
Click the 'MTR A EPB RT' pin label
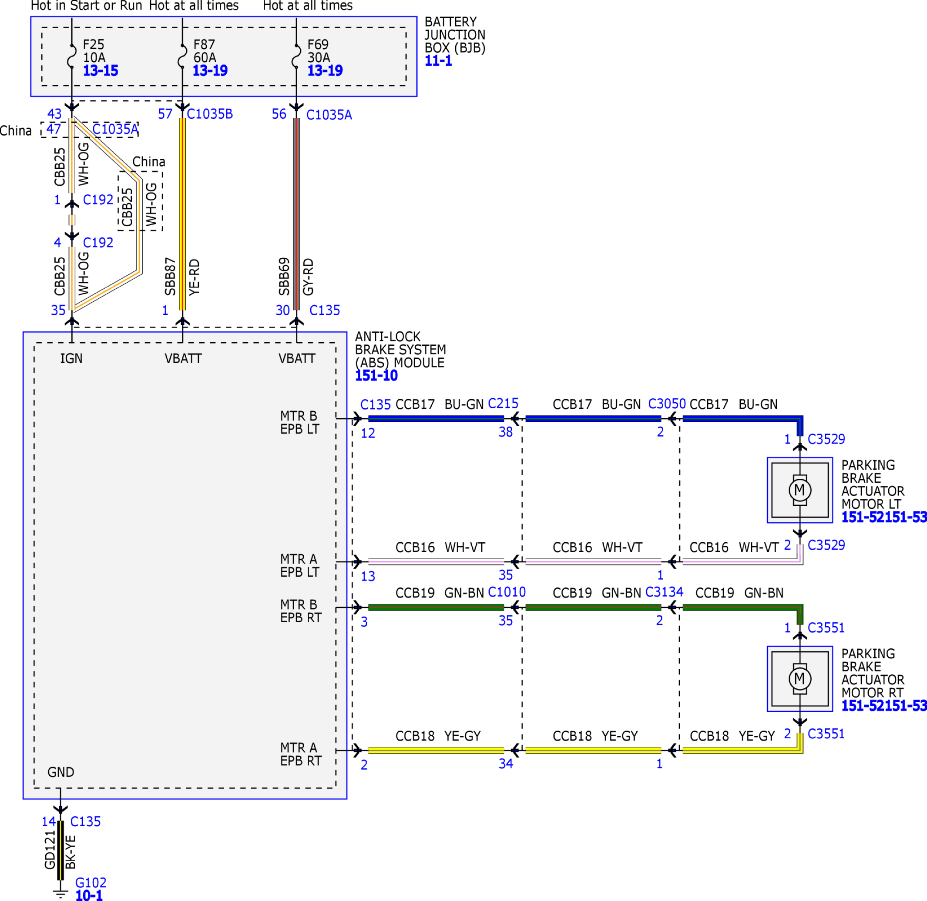click(x=300, y=754)
